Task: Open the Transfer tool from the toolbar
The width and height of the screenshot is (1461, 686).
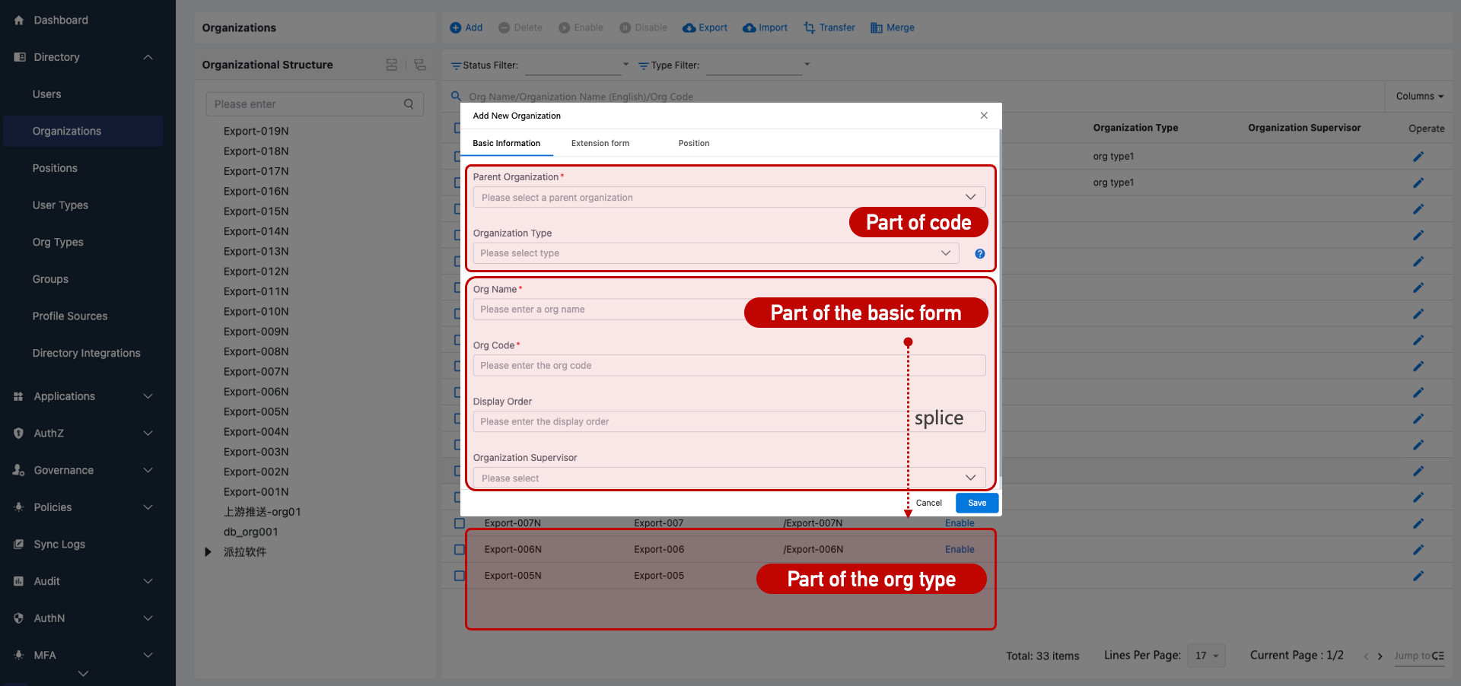Action: (808, 27)
